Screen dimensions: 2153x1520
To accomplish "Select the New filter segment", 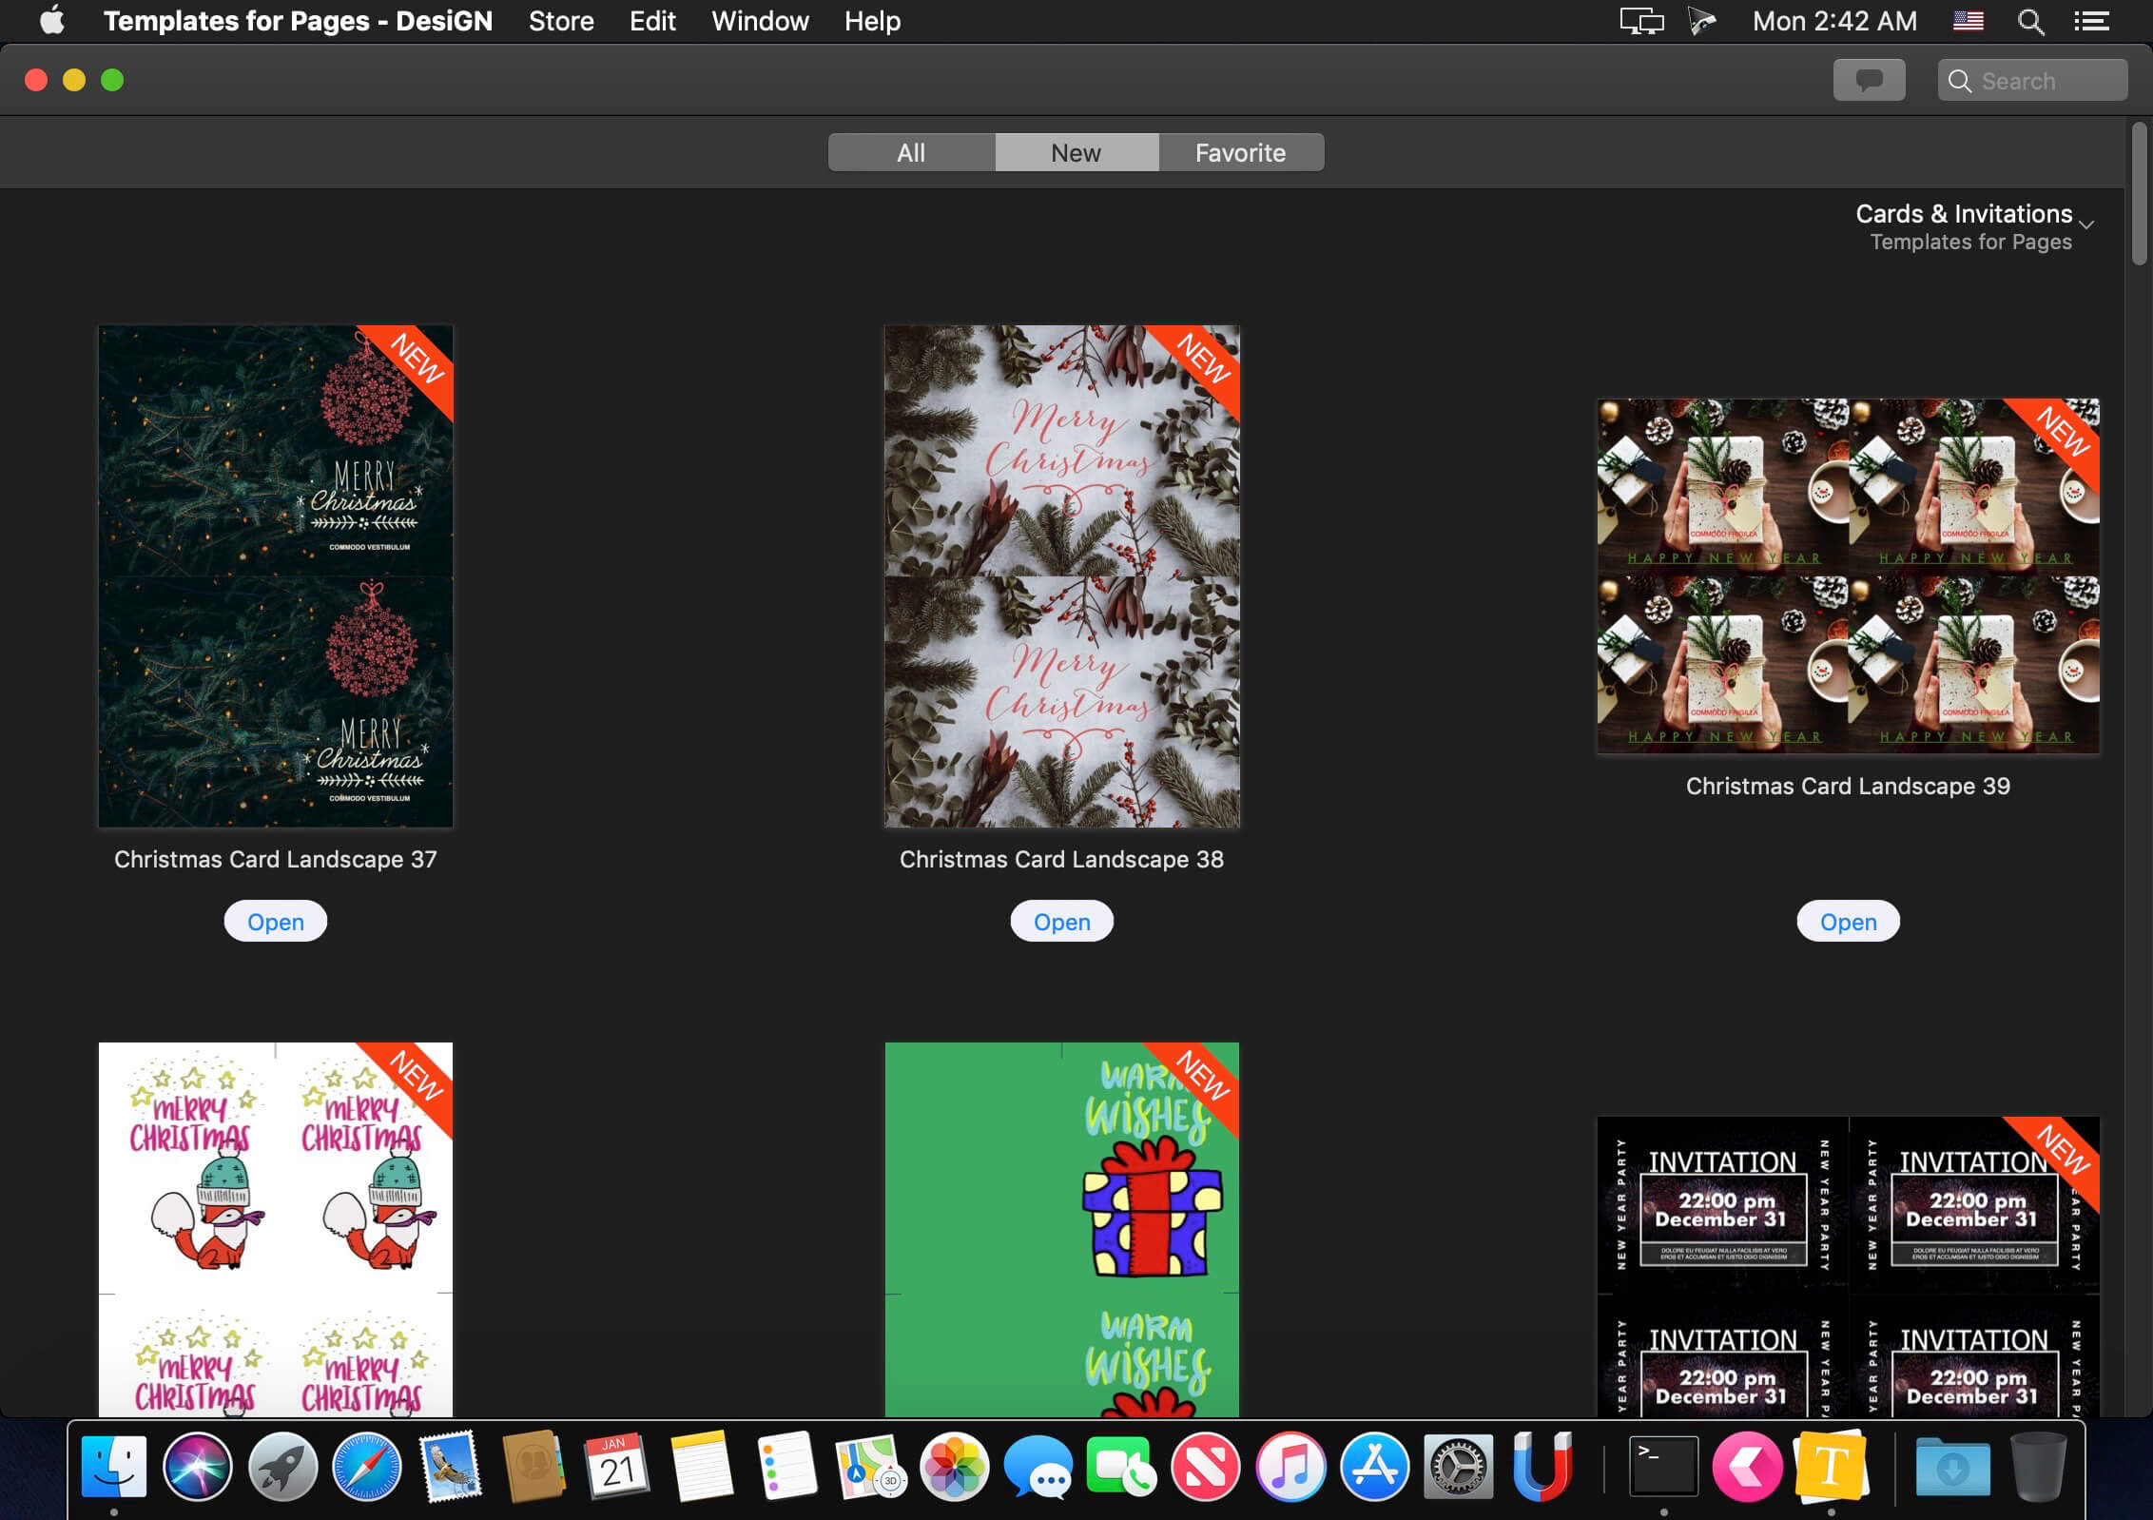I will (x=1076, y=152).
